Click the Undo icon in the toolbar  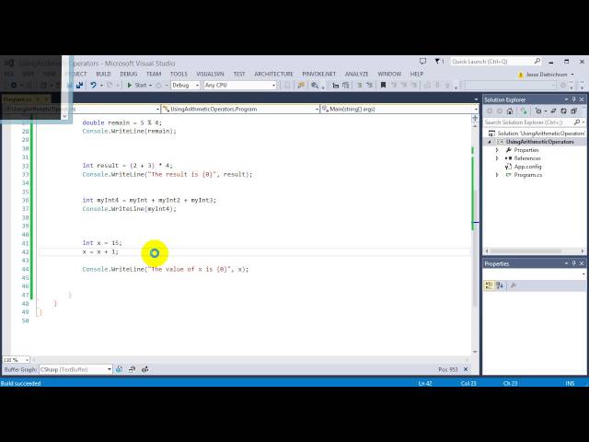(x=93, y=86)
